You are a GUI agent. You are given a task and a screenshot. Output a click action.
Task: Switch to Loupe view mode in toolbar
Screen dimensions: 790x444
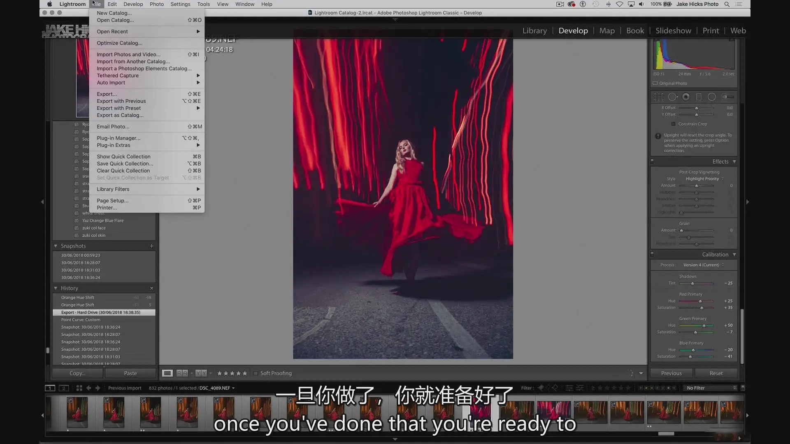167,373
